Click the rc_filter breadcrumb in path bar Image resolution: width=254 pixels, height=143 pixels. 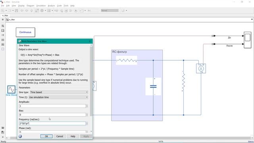[12, 19]
